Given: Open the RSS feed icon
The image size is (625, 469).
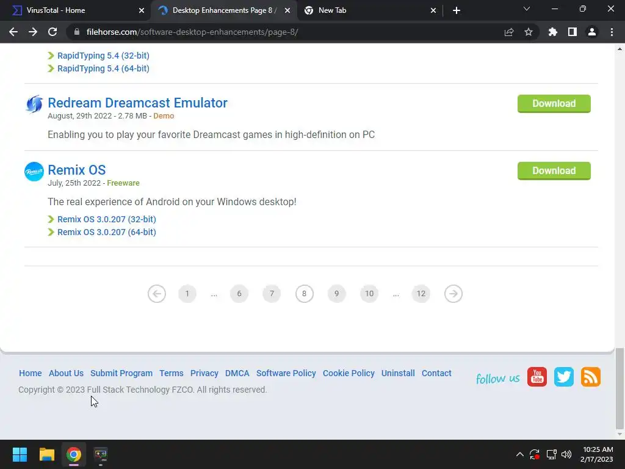Looking at the screenshot, I should click(x=590, y=377).
